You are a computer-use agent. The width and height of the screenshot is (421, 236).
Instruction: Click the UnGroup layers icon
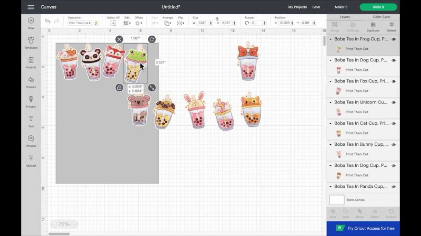pos(353,27)
